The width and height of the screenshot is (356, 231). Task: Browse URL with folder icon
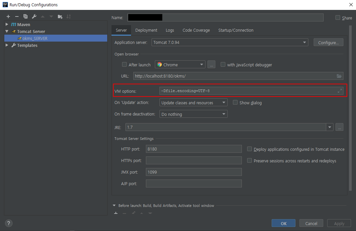339,76
